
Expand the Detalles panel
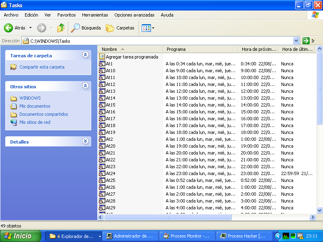pos(85,141)
